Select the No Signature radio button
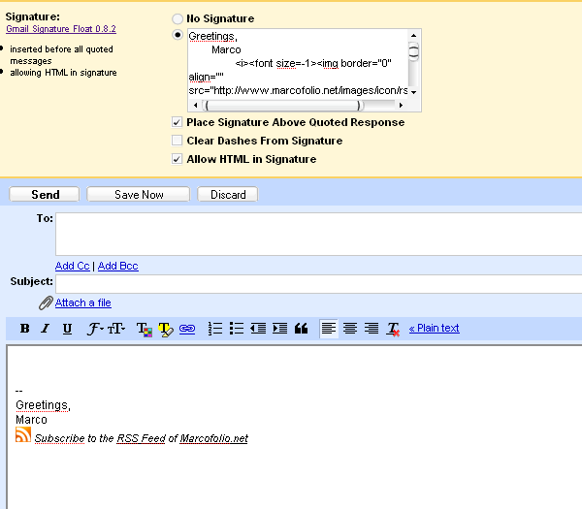This screenshot has height=509, width=582. 177,18
